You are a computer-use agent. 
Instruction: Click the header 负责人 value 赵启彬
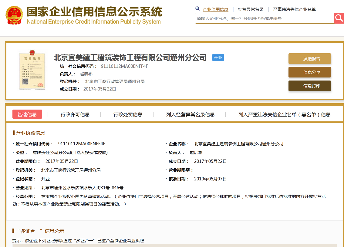pyautogui.click(x=86, y=74)
